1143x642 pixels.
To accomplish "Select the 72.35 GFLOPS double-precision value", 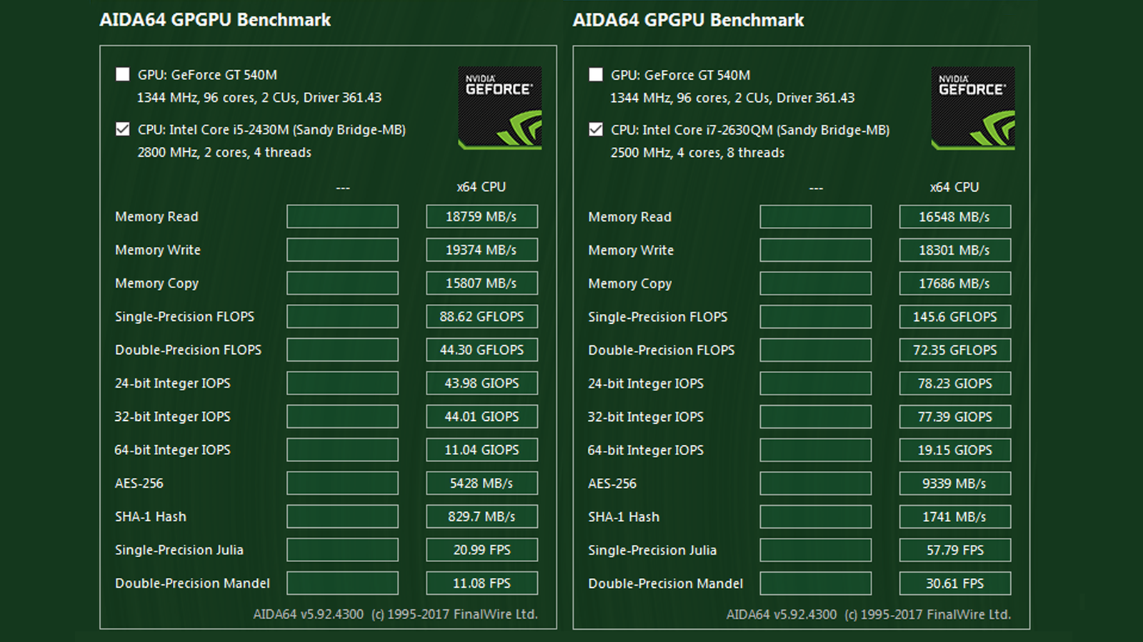I will [954, 350].
